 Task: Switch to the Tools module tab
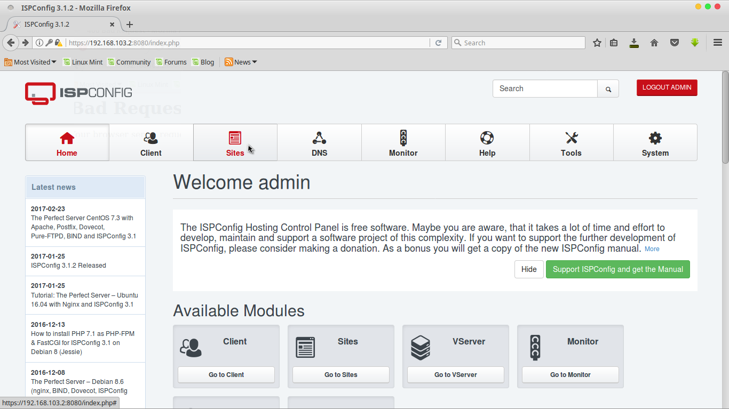pyautogui.click(x=571, y=142)
